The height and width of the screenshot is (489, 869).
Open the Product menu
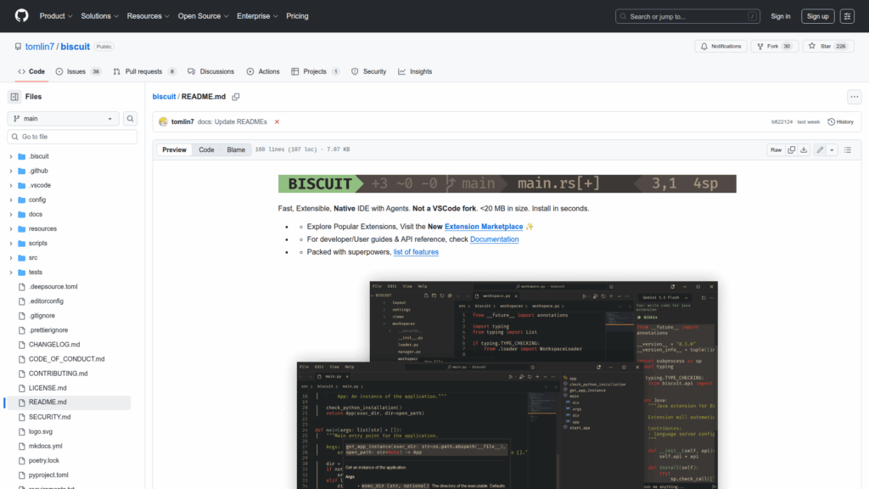tap(56, 16)
